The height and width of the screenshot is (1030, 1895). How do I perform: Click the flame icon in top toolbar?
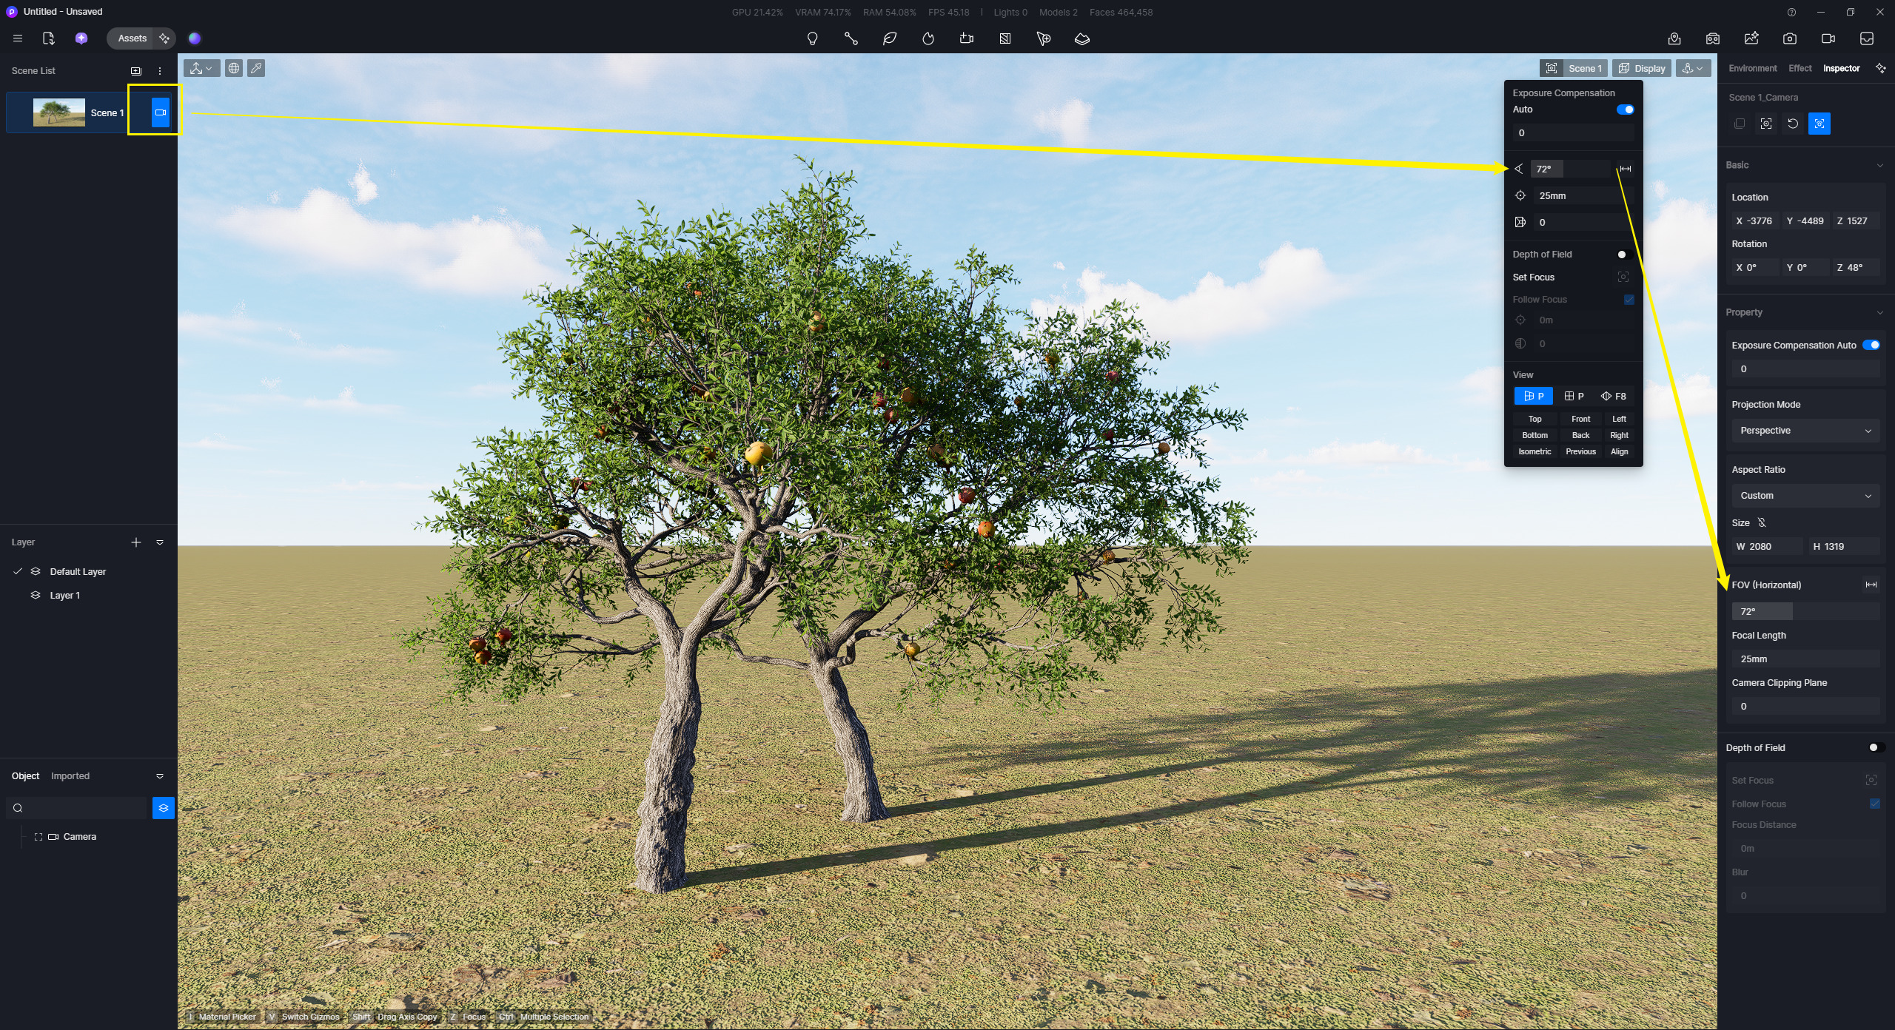point(928,38)
